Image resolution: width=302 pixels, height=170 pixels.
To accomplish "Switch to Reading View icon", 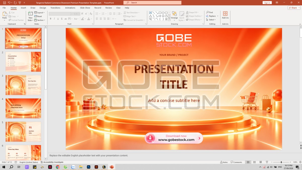I will tap(260, 162).
